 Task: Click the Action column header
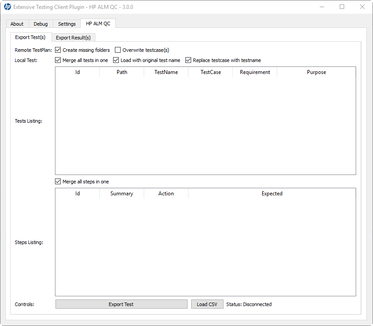(166, 194)
